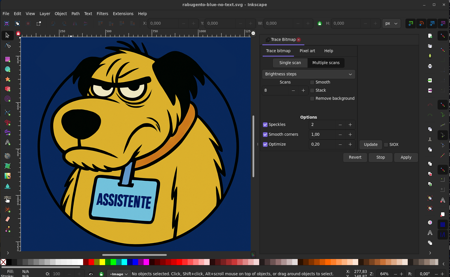This screenshot has width=450, height=277.
Task: Select the Text tool
Action: 8,142
